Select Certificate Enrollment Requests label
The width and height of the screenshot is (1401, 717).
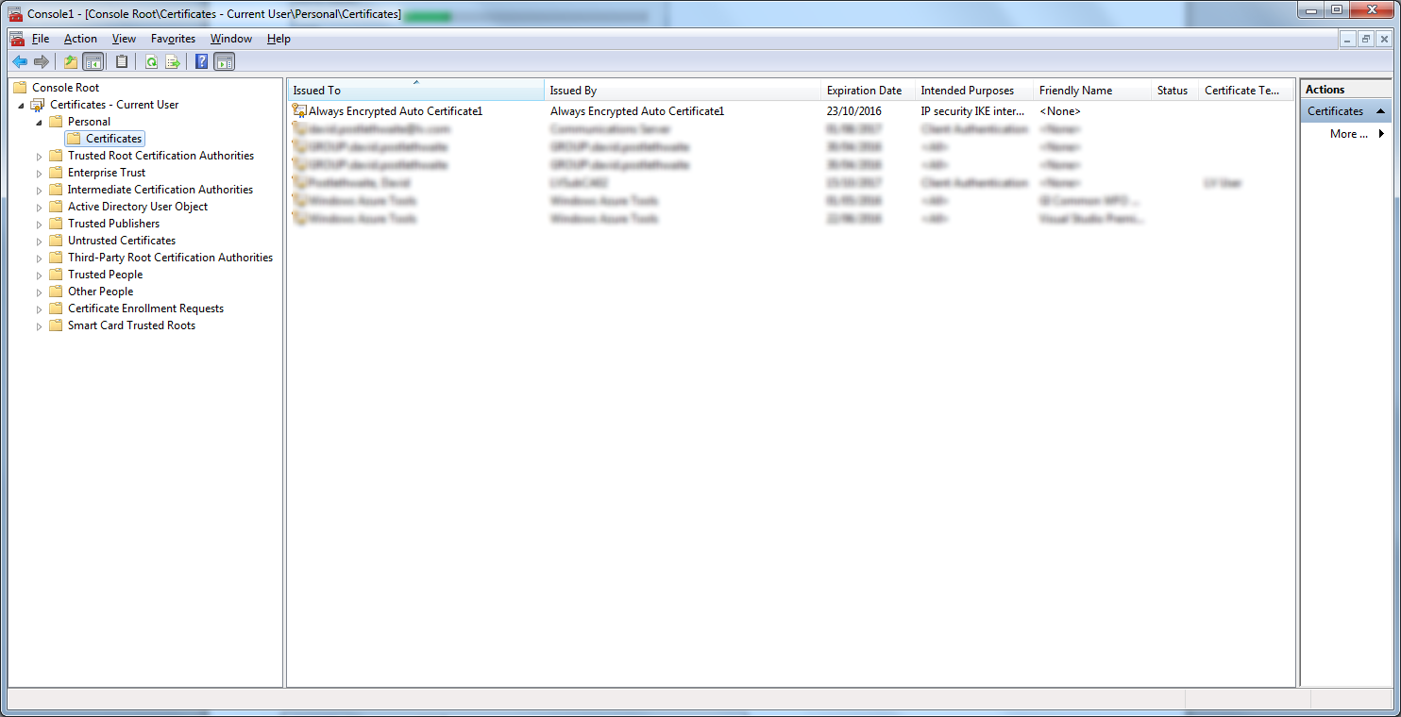pyautogui.click(x=145, y=308)
